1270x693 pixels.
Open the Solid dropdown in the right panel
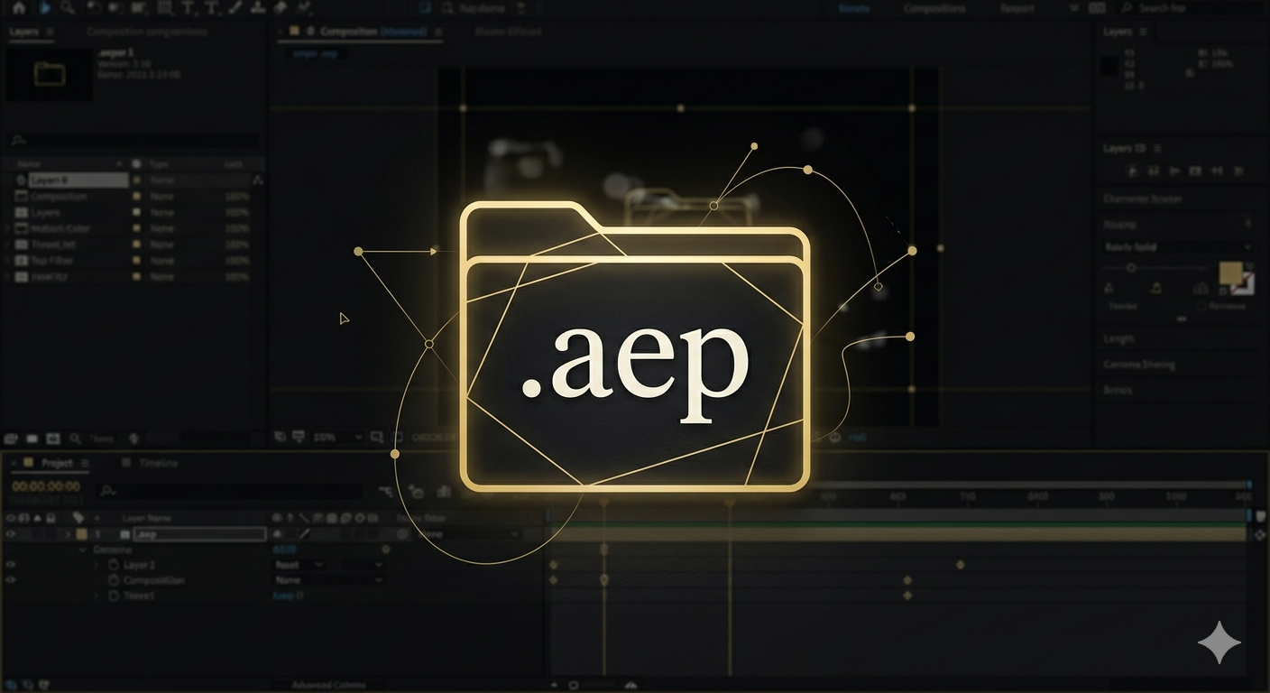point(1178,247)
